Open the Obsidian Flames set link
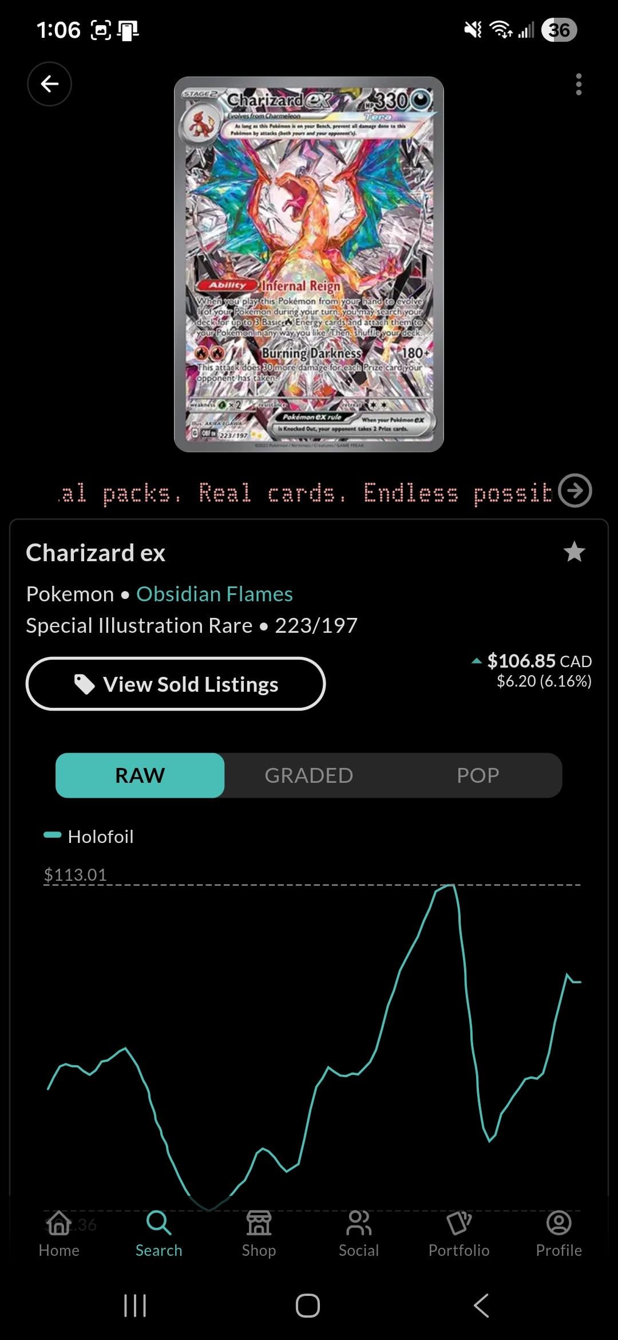 [214, 594]
